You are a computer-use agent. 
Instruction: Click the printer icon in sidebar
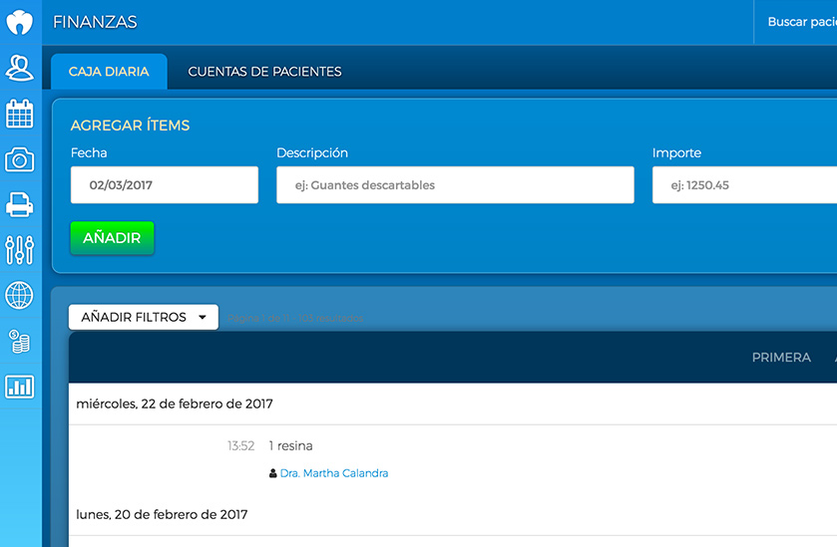pyautogui.click(x=20, y=204)
